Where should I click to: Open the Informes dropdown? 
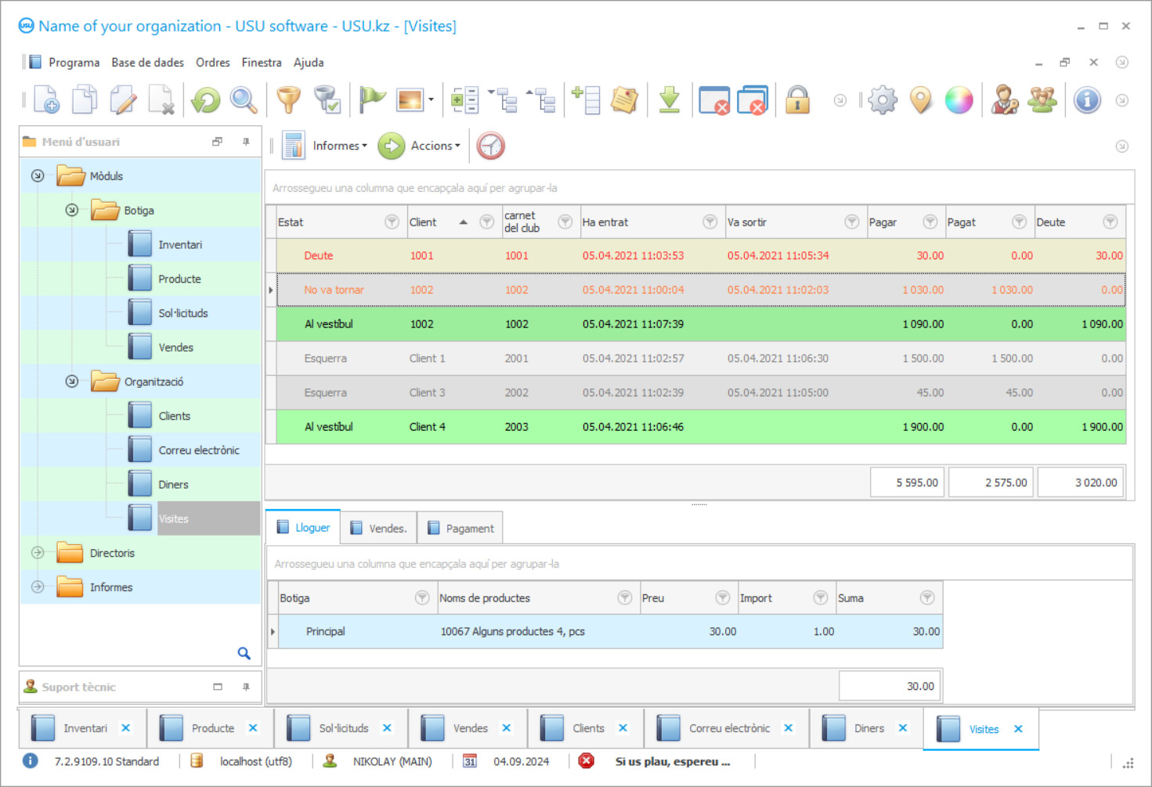point(340,146)
